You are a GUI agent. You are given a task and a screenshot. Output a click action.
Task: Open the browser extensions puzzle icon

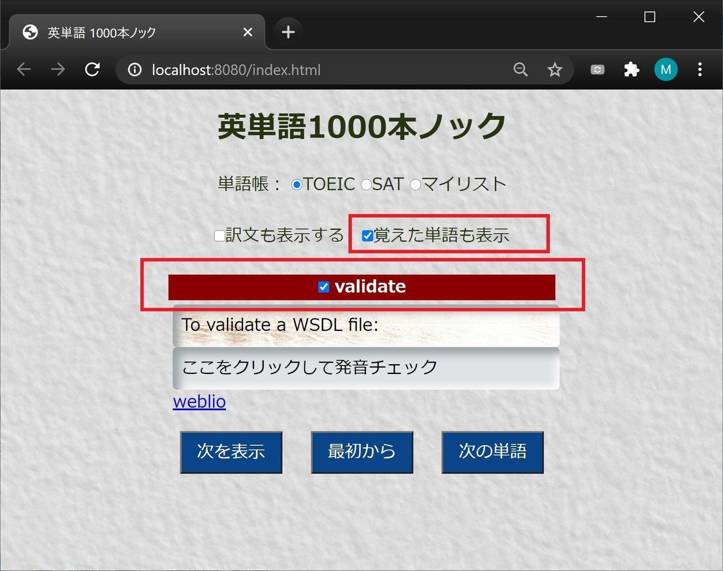coord(631,69)
